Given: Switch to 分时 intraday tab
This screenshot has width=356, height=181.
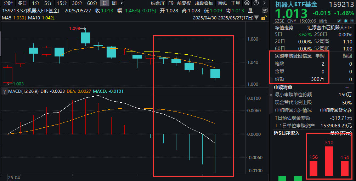Looking at the screenshot, I should pos(8,3).
